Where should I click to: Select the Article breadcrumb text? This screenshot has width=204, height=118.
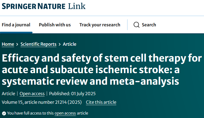pos(70,44)
